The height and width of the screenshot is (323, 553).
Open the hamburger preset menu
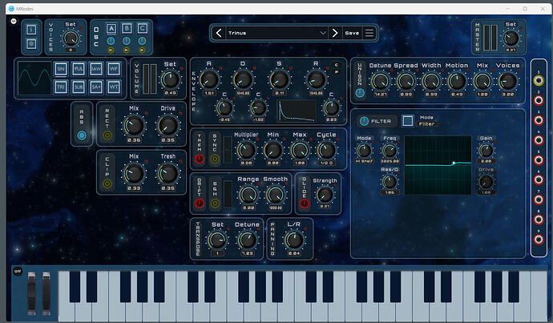(369, 33)
